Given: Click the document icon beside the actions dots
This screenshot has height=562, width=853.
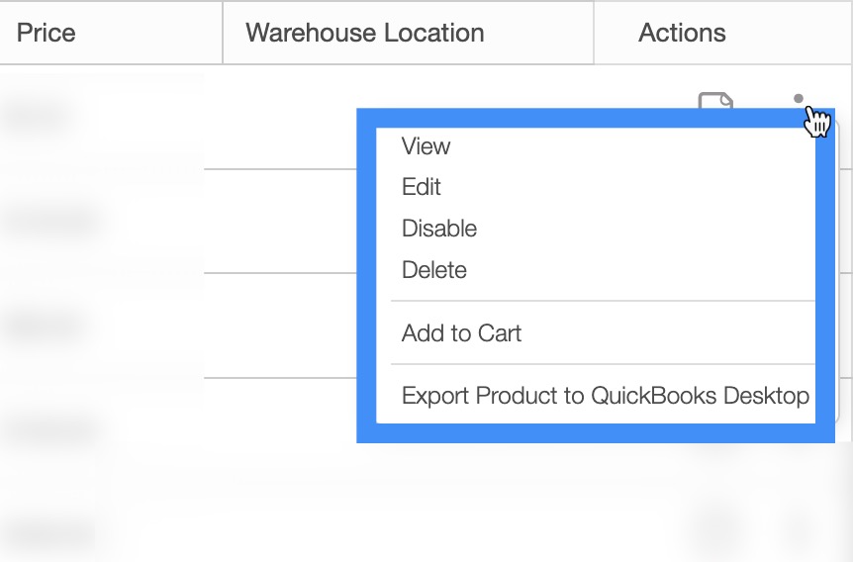Looking at the screenshot, I should (x=715, y=101).
